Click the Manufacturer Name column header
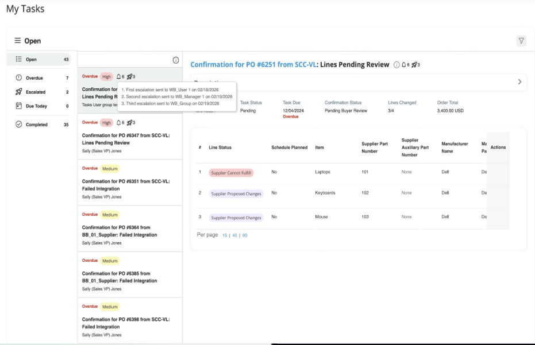 click(x=455, y=148)
